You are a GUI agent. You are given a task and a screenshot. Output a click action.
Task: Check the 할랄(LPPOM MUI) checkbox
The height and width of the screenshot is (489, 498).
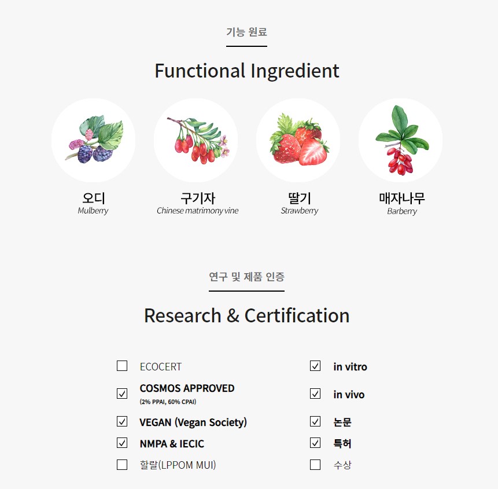[x=122, y=465]
